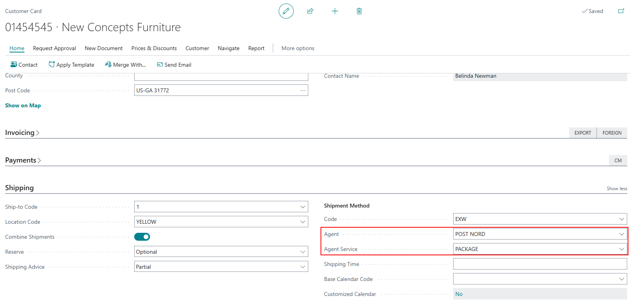Click the Shipping Time input field
The image size is (630, 307).
pos(540,264)
